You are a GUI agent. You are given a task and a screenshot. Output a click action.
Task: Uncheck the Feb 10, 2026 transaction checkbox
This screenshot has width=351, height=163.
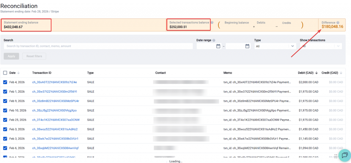[x=5, y=110]
